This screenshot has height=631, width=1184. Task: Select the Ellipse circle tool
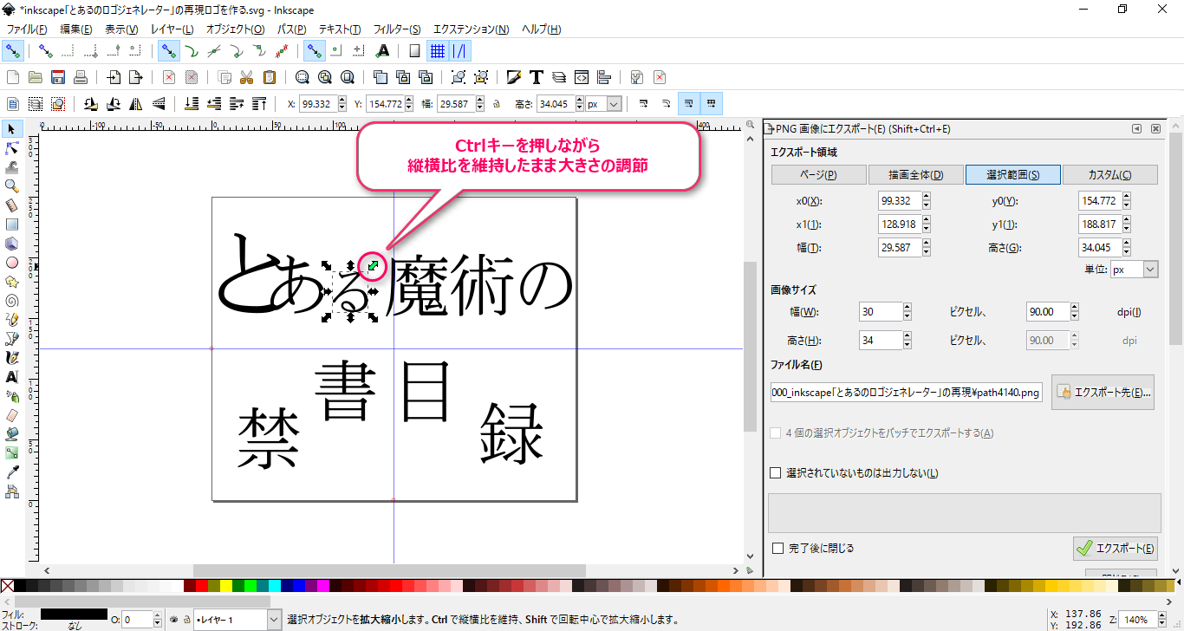[12, 263]
